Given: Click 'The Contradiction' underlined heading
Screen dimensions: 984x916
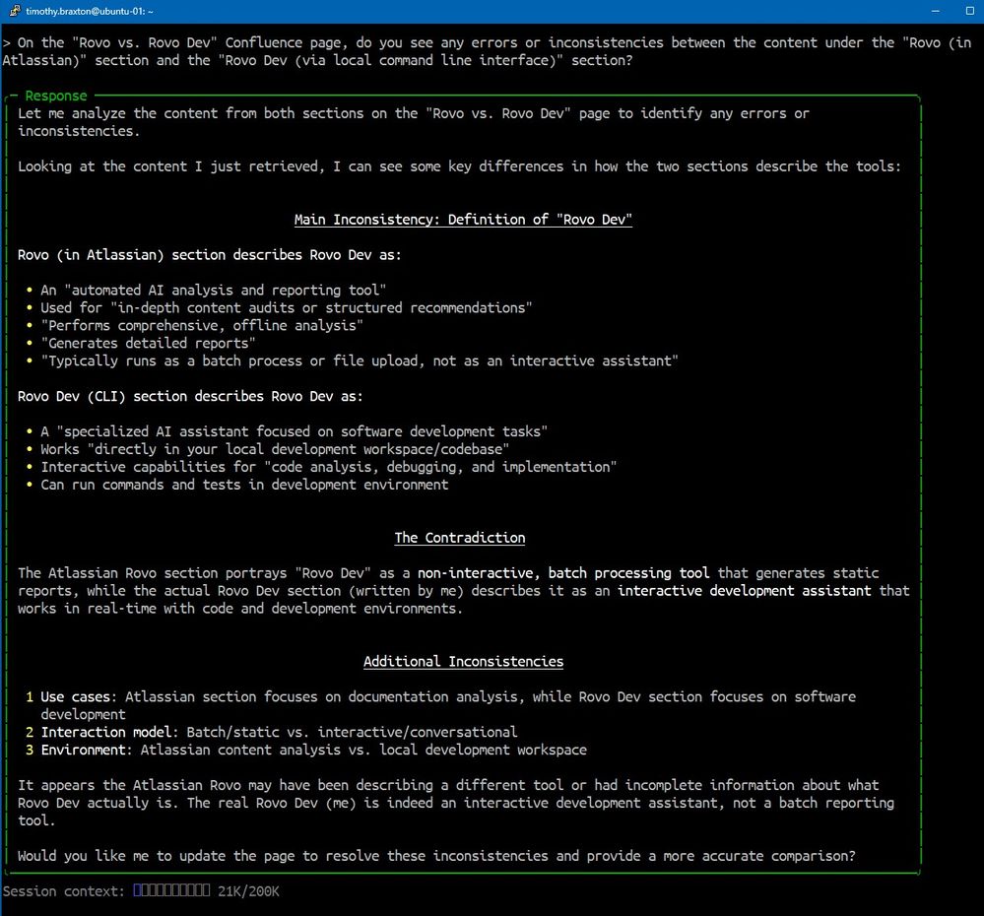Looking at the screenshot, I should coord(459,537).
